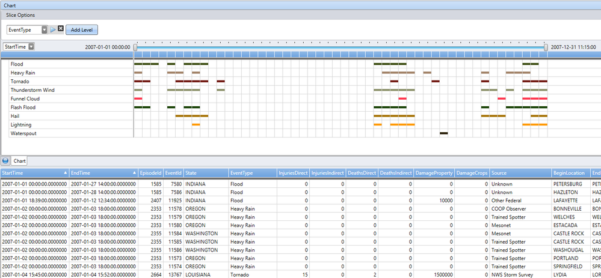The width and height of the screenshot is (601, 278).
Task: Click the COOP Observer source cell
Action: click(x=521, y=209)
